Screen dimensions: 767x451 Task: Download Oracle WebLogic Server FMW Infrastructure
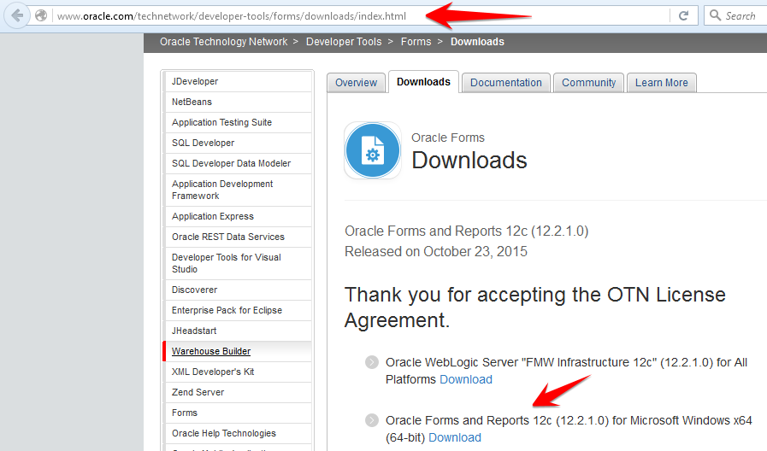[x=466, y=379]
